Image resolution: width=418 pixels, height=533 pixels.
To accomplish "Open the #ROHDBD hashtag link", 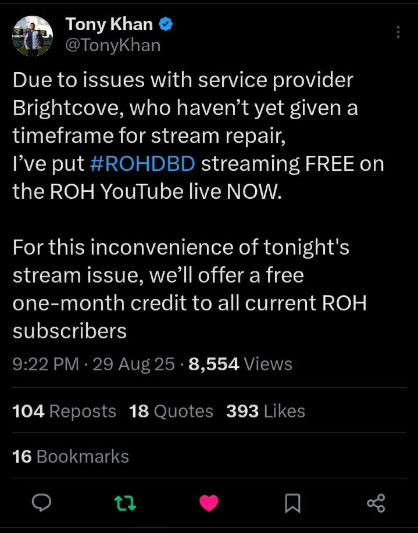I will click(x=143, y=163).
